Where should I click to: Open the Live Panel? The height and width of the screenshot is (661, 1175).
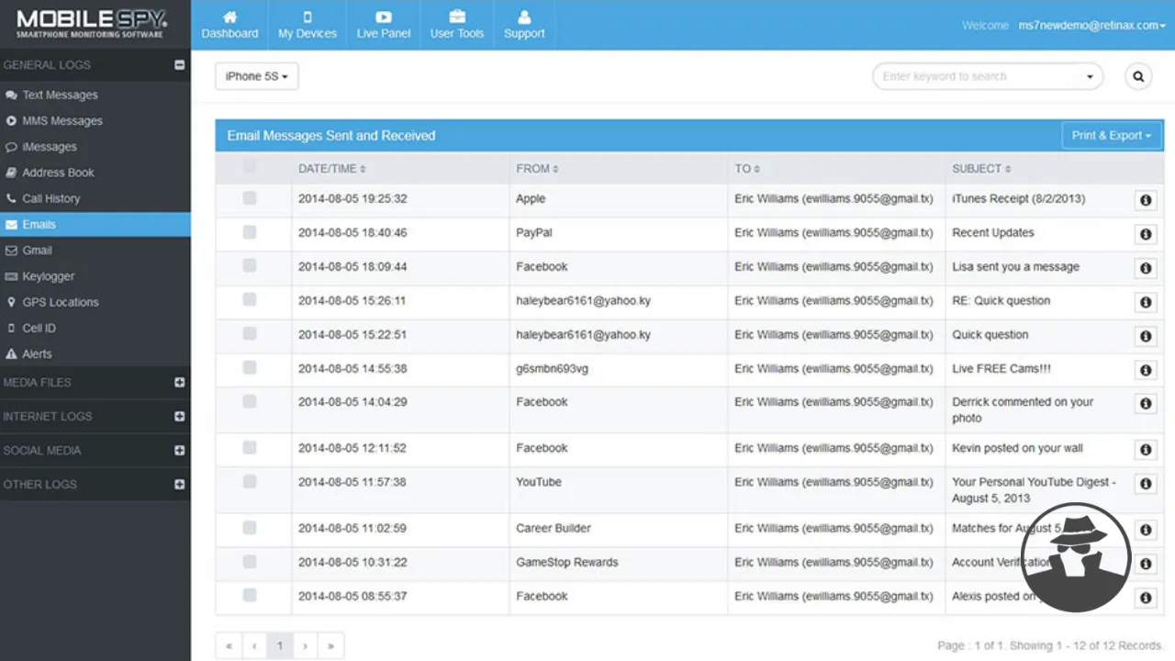384,25
